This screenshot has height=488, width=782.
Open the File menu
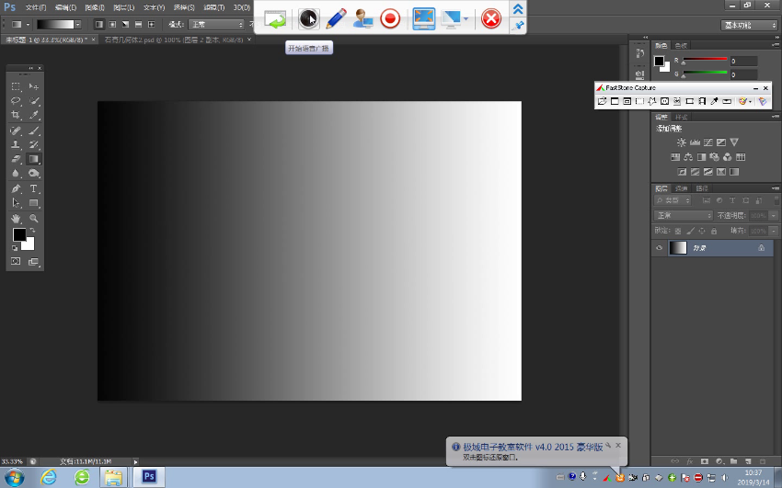35,7
